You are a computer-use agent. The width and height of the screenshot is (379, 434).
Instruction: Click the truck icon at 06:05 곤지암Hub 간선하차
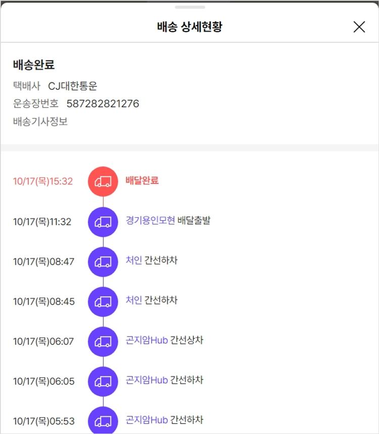pos(103,381)
